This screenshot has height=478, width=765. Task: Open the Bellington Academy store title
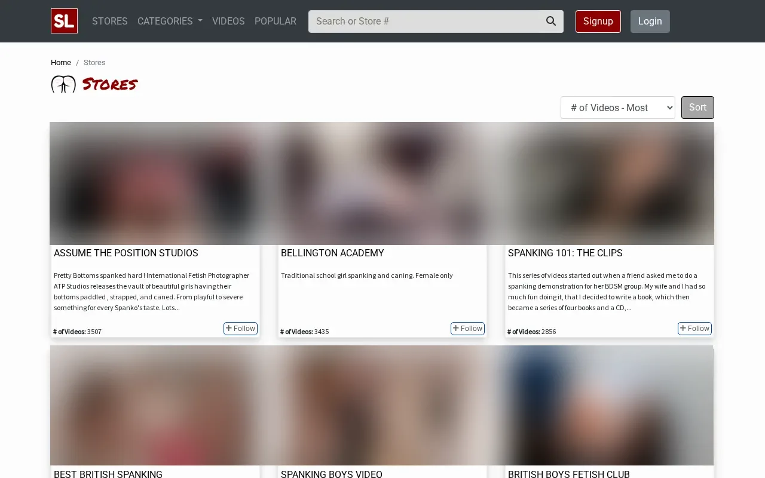(x=332, y=253)
